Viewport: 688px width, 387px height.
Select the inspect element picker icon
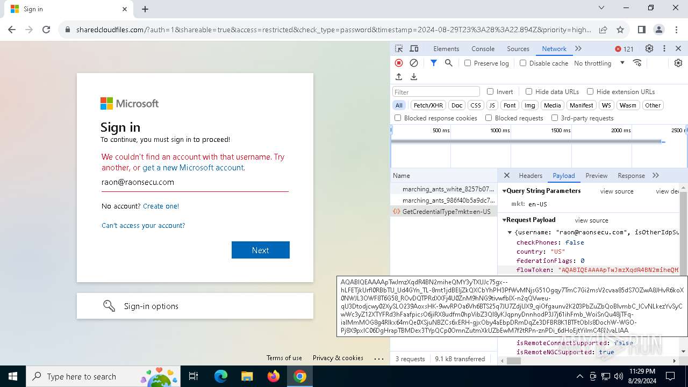coord(399,48)
